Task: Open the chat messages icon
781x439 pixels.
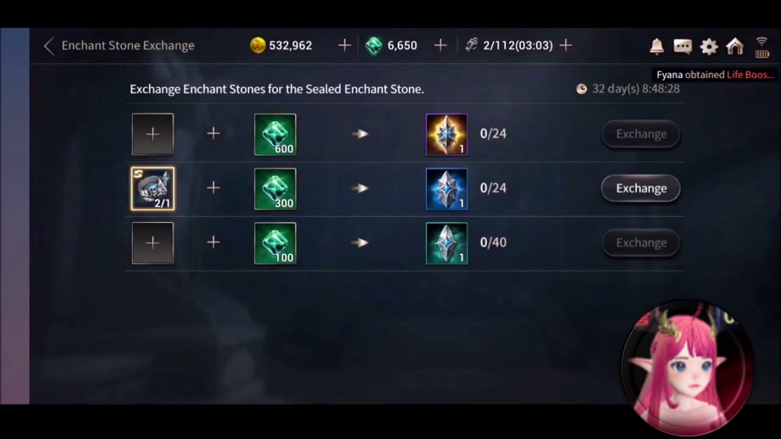Action: click(x=683, y=46)
